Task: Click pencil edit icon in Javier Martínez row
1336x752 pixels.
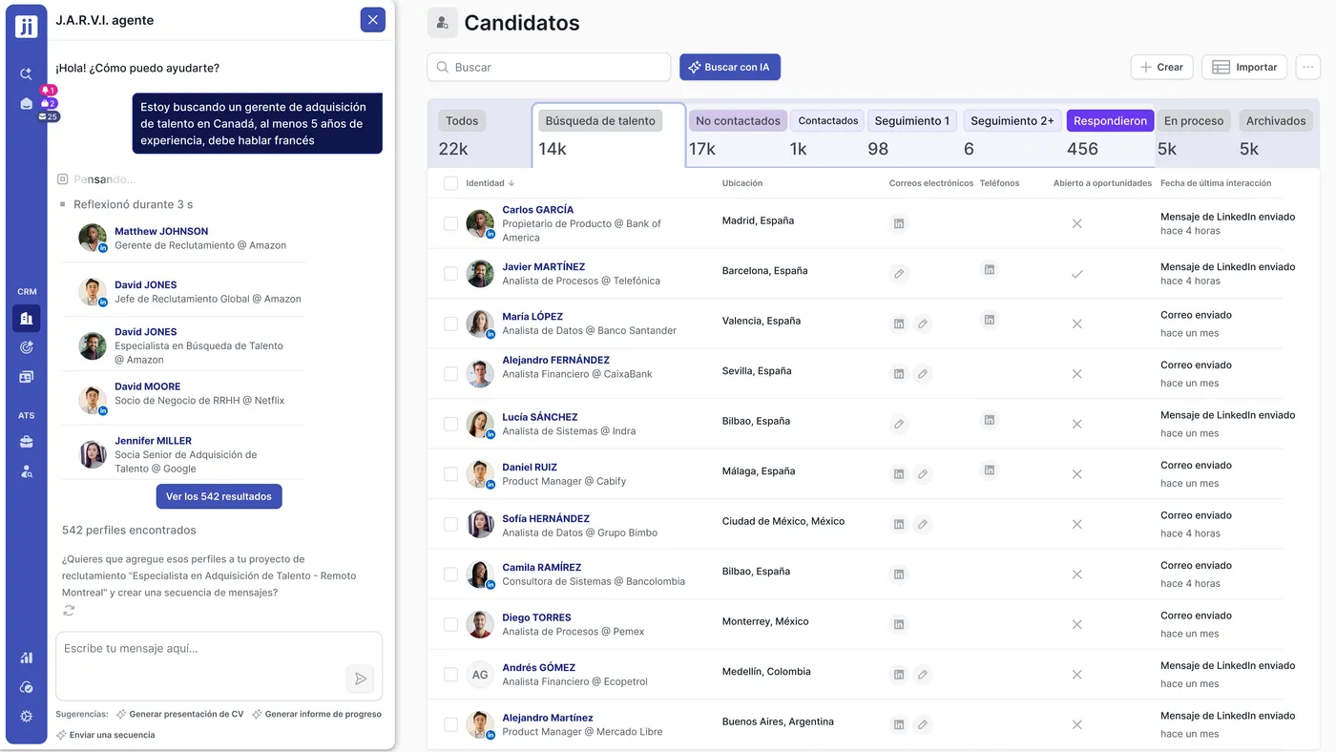Action: (898, 274)
